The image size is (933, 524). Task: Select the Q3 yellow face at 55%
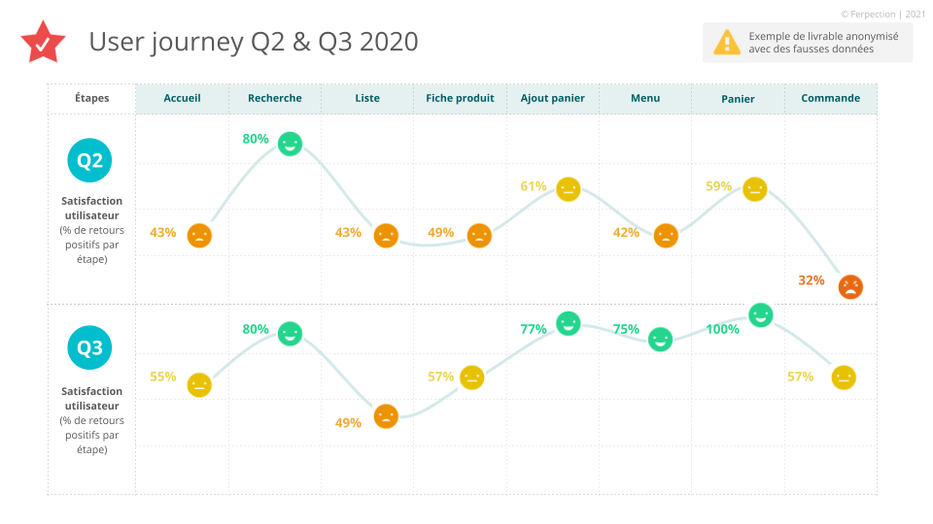(199, 384)
